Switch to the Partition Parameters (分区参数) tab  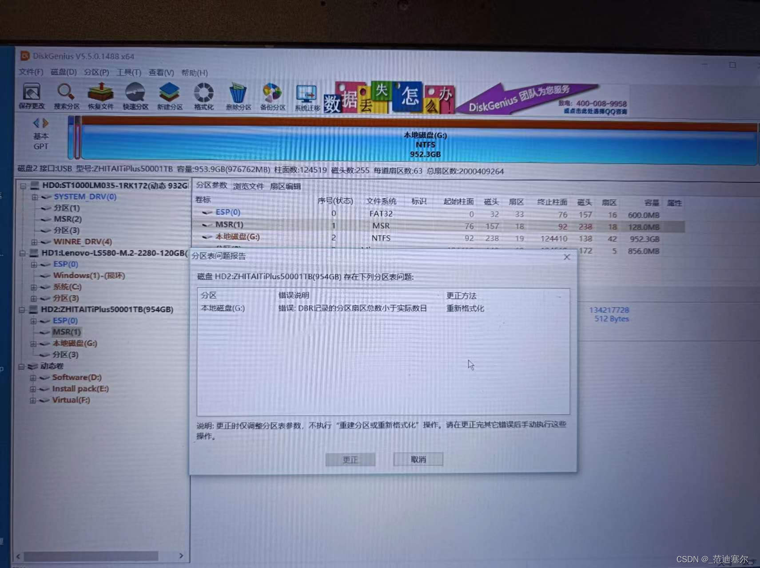(211, 185)
